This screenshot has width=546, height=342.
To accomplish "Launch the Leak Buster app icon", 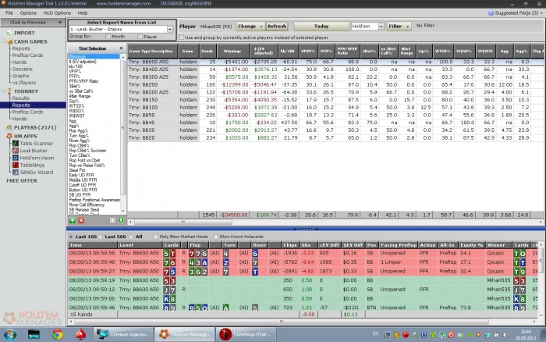I will coord(16,151).
